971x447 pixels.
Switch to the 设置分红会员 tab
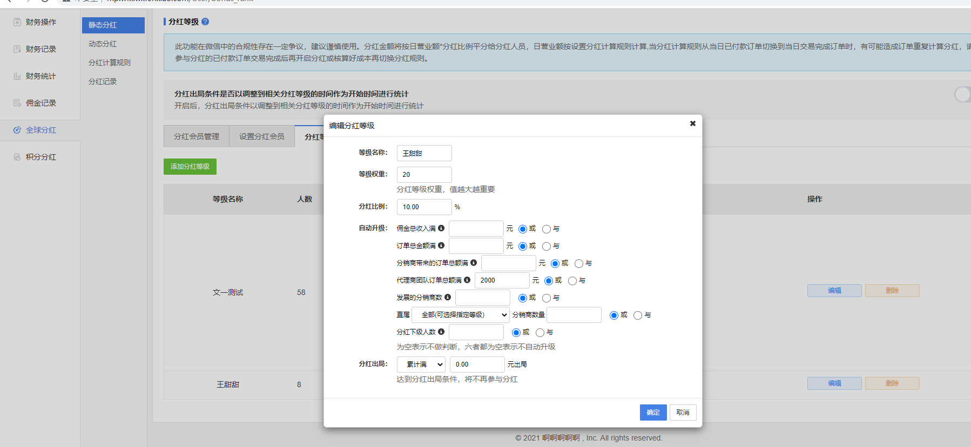coord(261,136)
